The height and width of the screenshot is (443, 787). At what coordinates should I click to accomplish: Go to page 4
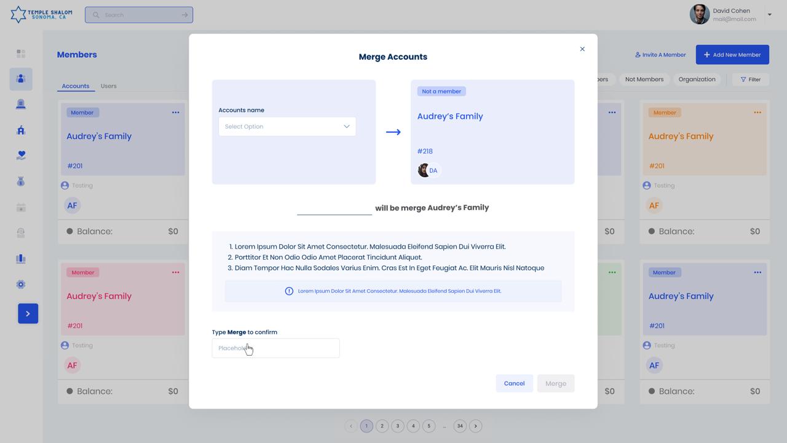point(413,426)
